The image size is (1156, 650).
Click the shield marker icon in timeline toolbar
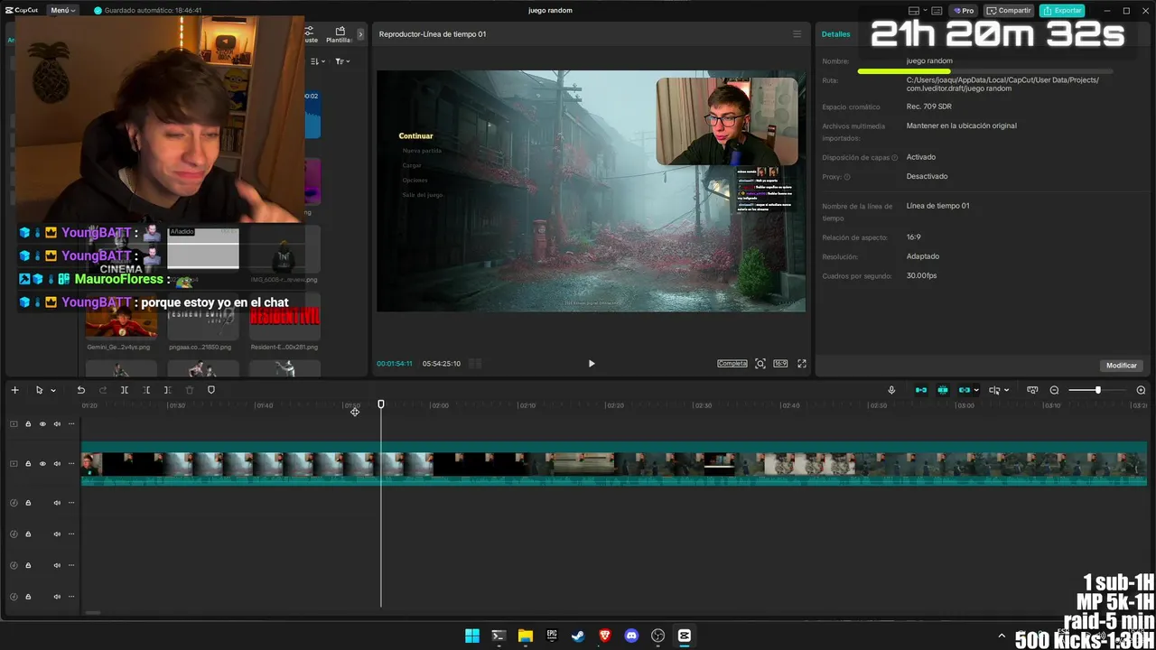pos(211,390)
